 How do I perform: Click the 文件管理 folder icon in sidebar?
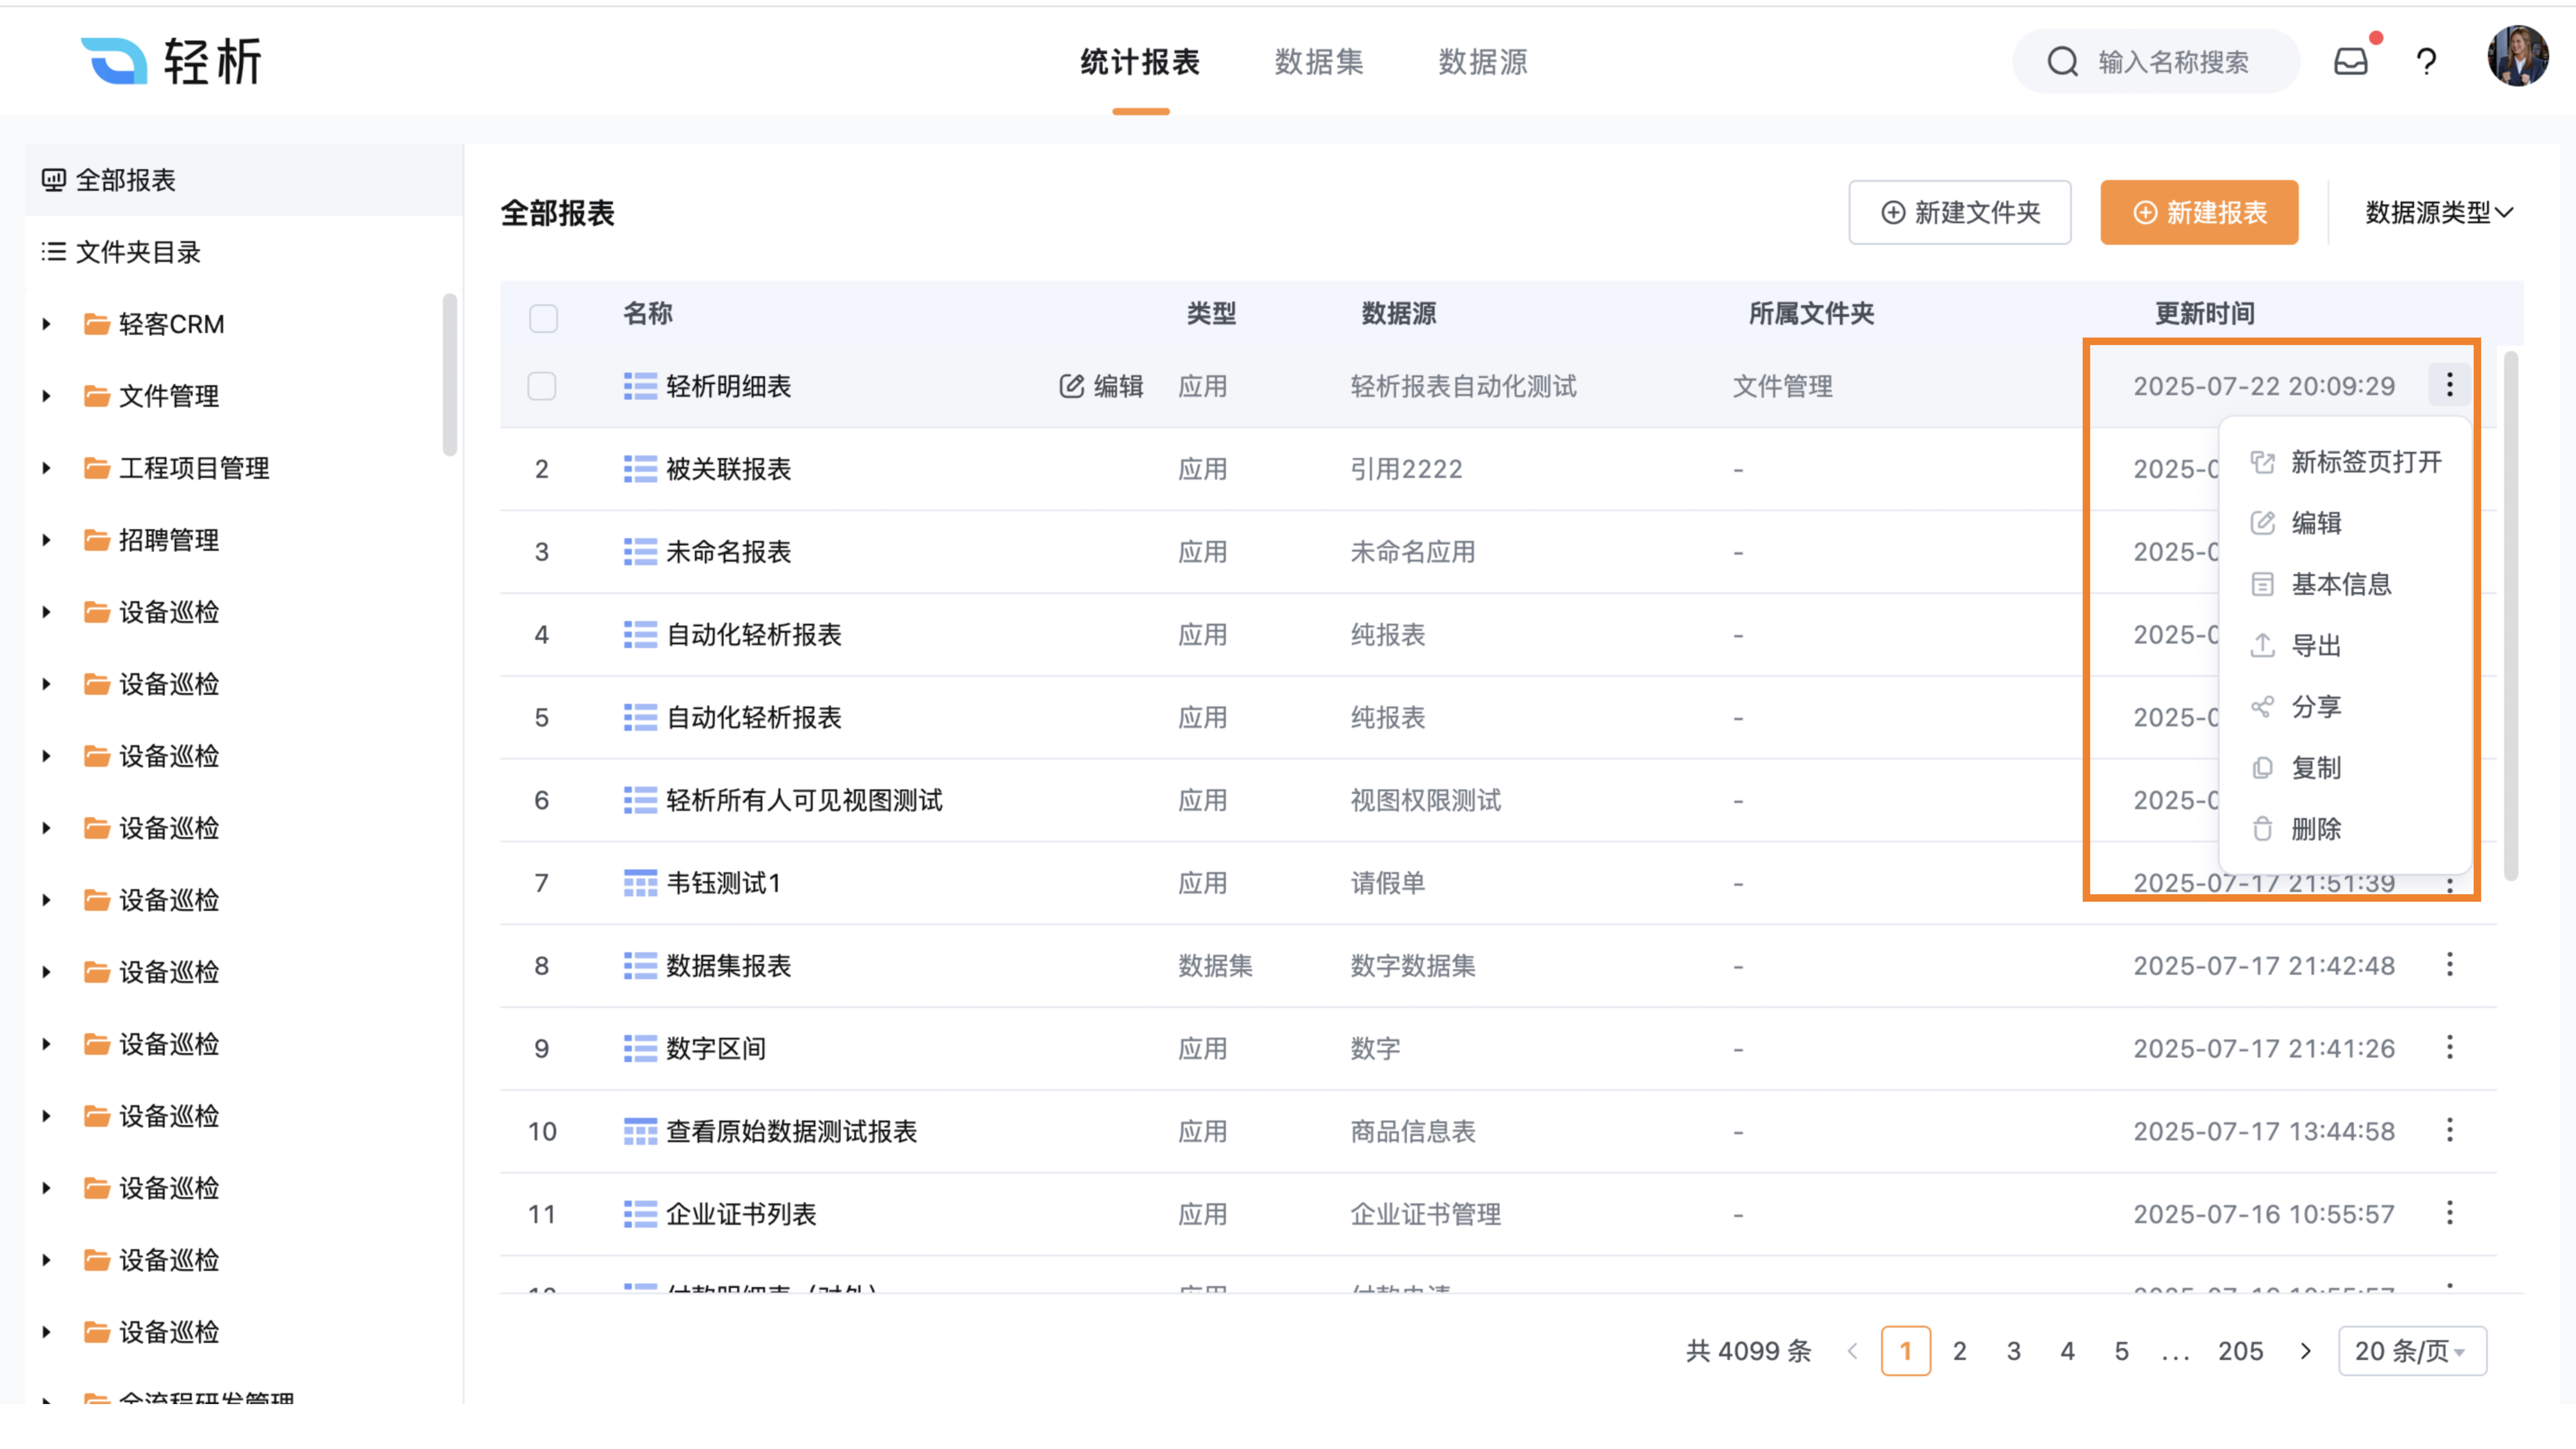[97, 396]
